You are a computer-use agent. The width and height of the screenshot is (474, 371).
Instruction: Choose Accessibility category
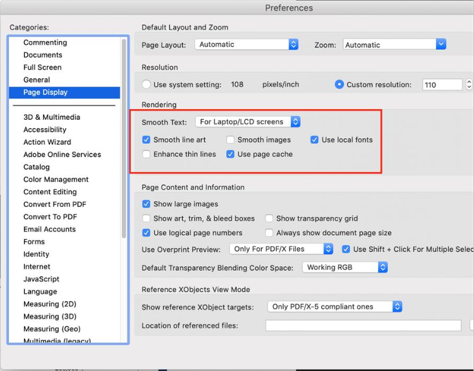(45, 129)
